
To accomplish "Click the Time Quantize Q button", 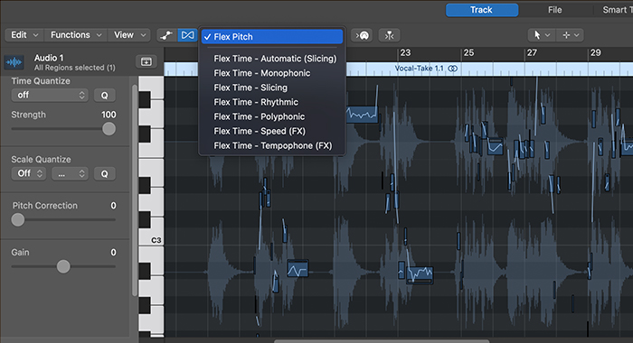I will coord(105,95).
